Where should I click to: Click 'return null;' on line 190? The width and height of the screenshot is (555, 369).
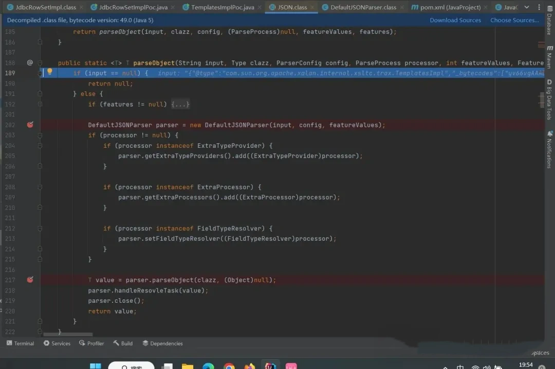click(x=110, y=84)
